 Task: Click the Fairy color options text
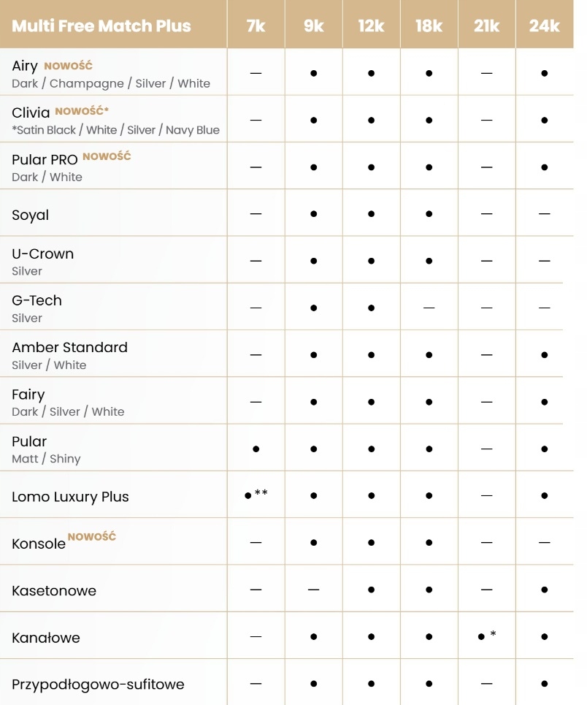(68, 412)
